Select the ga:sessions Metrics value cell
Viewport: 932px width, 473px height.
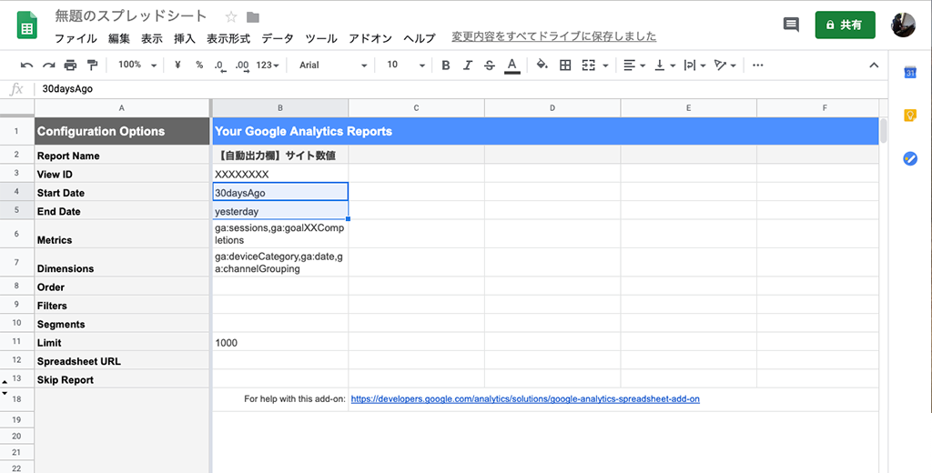280,234
